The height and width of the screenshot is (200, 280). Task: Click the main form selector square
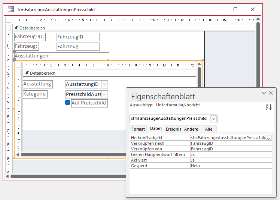(x=8, y=20)
